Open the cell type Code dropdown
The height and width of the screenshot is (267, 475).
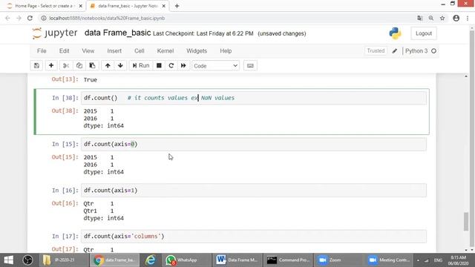215,66
